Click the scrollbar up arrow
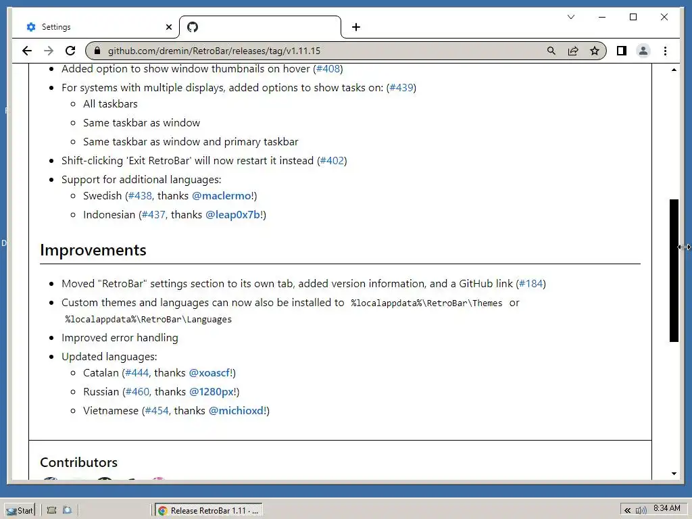The width and height of the screenshot is (692, 519). coord(674,70)
